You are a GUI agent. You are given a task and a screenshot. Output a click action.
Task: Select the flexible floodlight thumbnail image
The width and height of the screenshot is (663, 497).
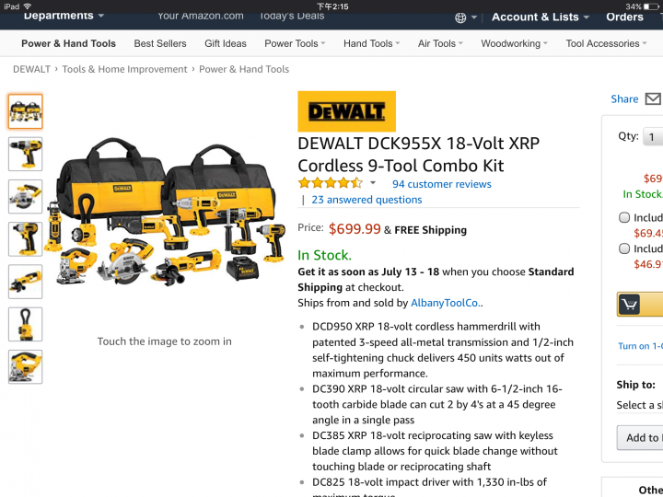(x=26, y=324)
